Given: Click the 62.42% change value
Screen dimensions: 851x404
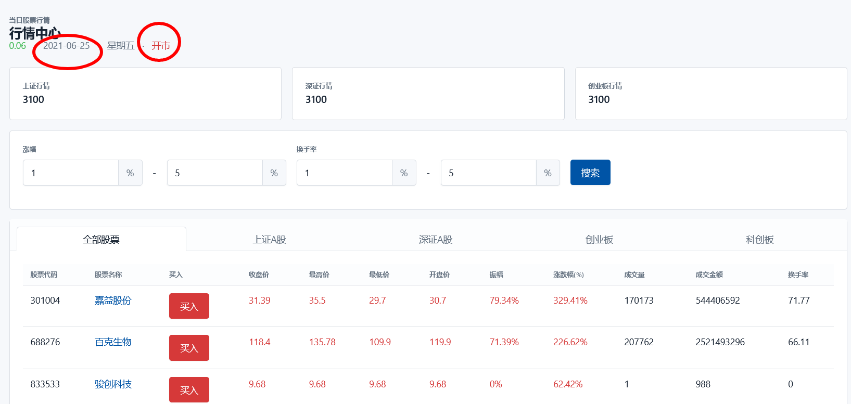Looking at the screenshot, I should click(x=568, y=384).
